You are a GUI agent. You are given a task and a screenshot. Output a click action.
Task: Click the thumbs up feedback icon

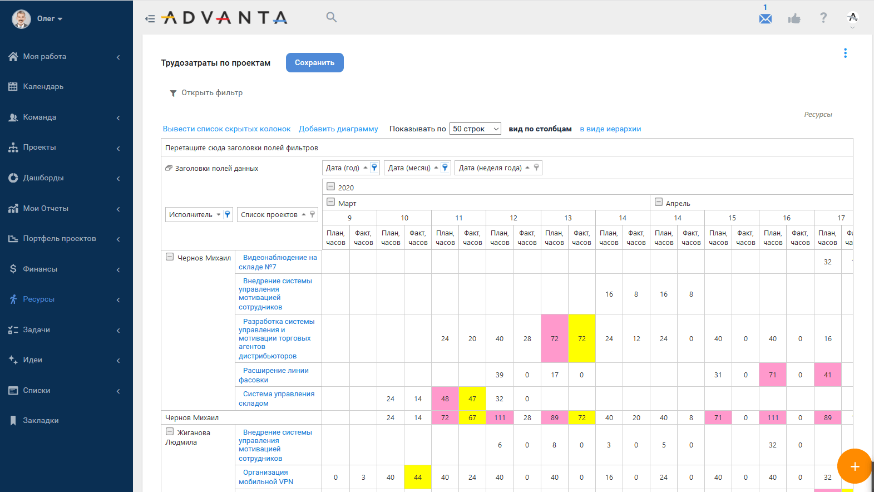coord(794,19)
